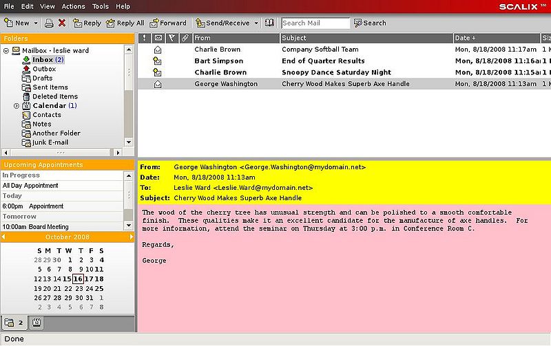
Task: Click the envelope icon on Bart Simpson's email
Action: coord(158,61)
